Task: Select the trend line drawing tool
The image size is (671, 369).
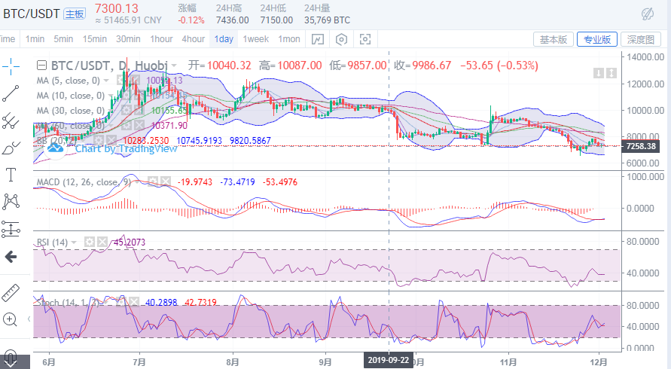Action: (11, 93)
